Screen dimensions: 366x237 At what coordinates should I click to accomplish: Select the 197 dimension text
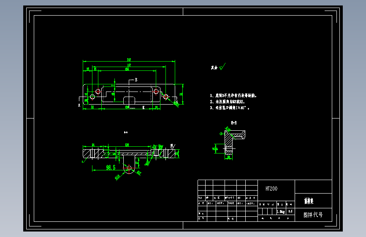click(129, 65)
